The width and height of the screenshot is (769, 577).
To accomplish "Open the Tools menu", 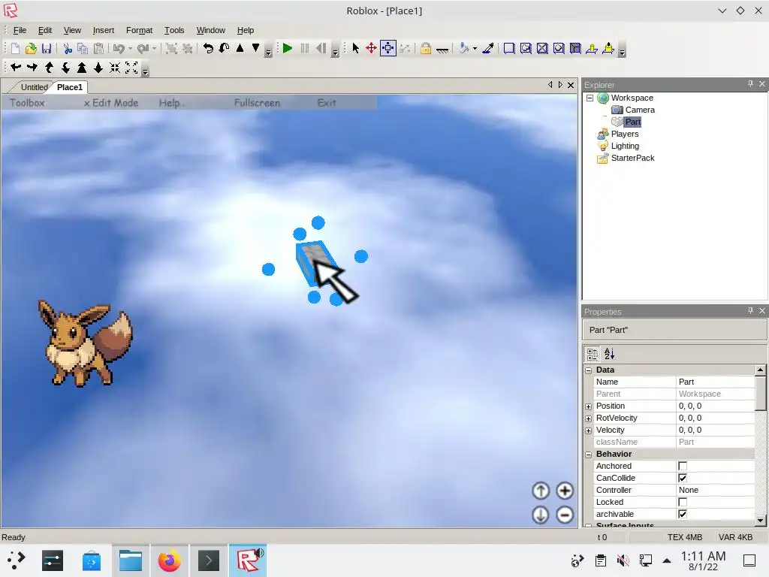I will (174, 30).
